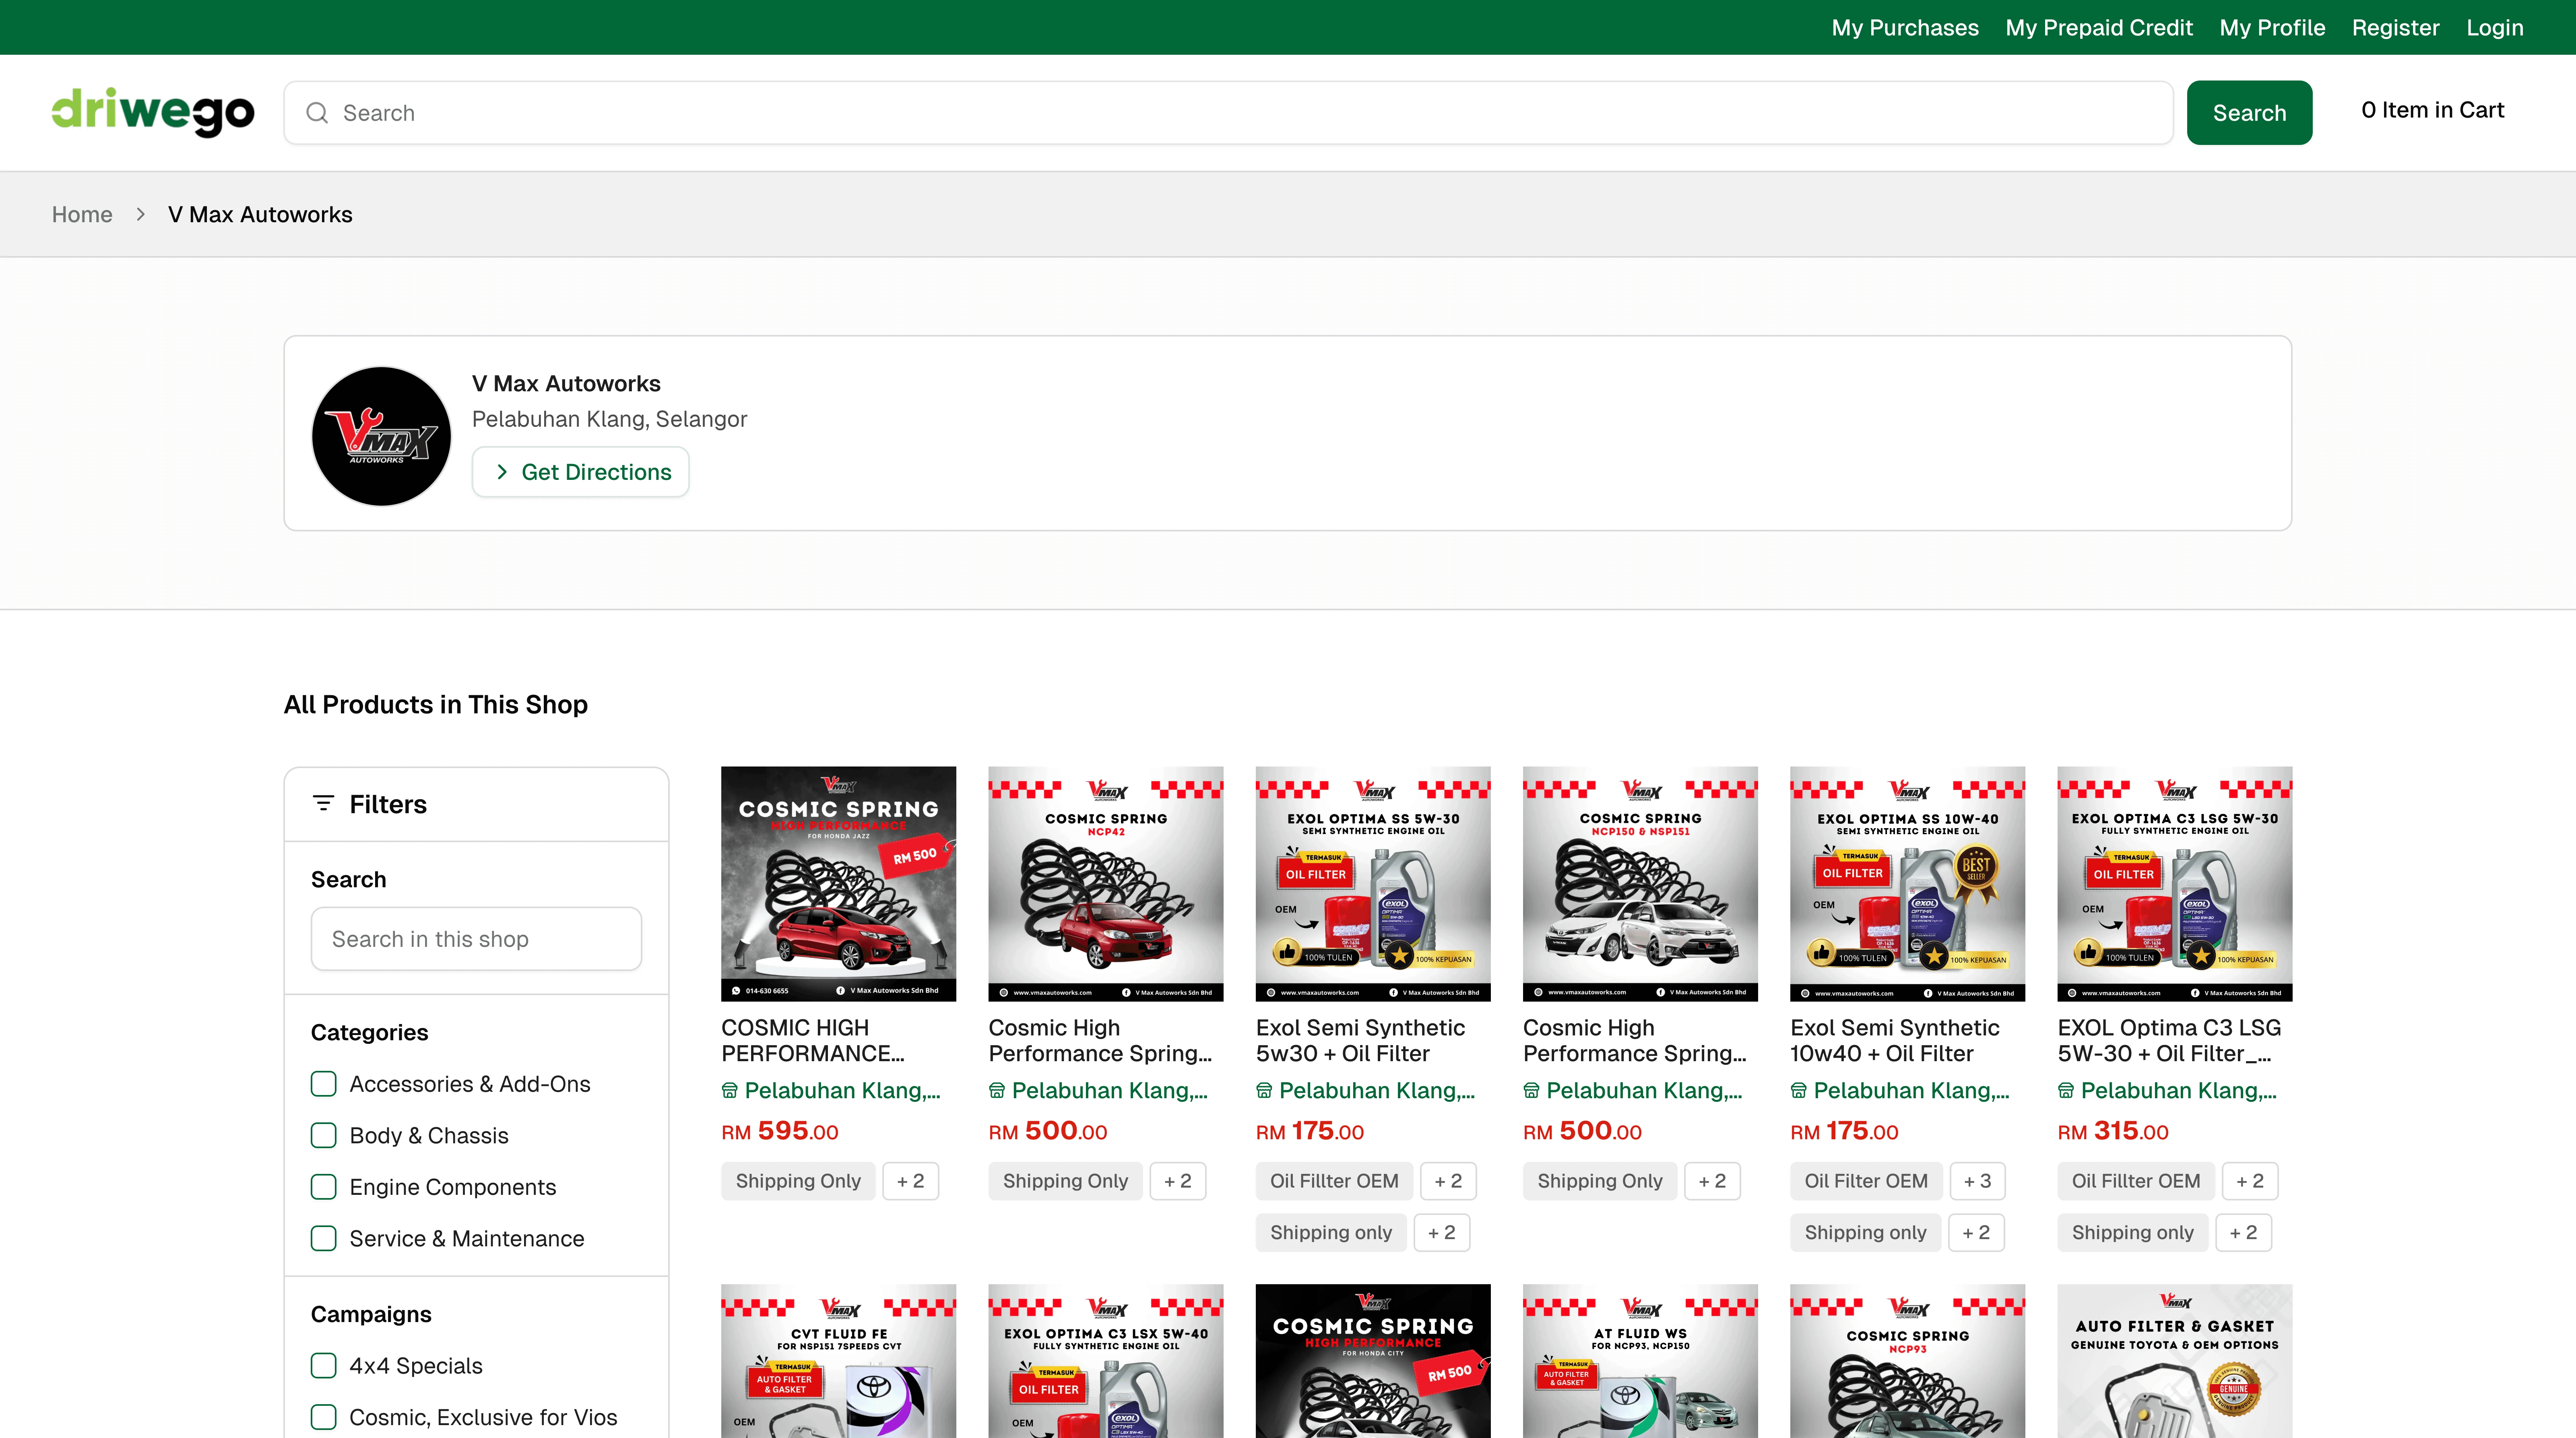Click the shop icon under COSMIC HIGH PERFORMANCE
This screenshot has height=1438, width=2576.
coord(730,1091)
